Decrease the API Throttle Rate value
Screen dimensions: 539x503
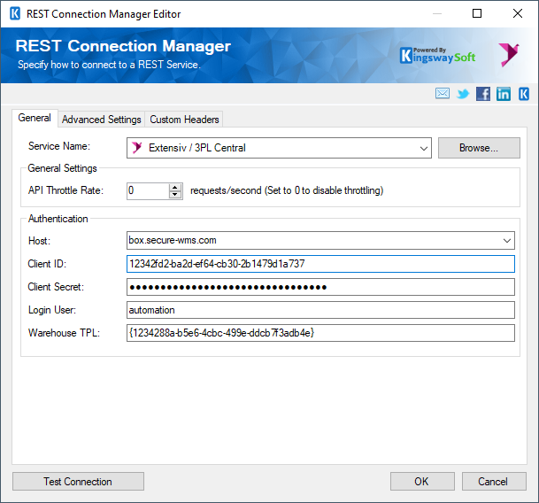pyautogui.click(x=175, y=195)
